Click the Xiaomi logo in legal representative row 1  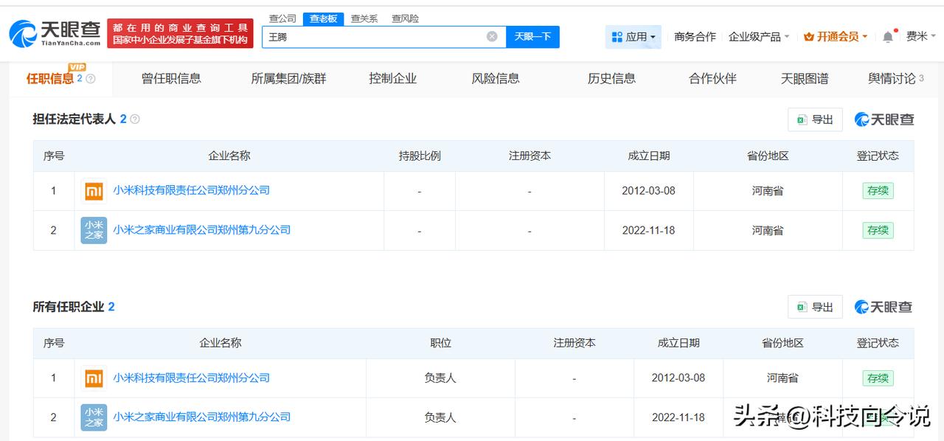[94, 191]
